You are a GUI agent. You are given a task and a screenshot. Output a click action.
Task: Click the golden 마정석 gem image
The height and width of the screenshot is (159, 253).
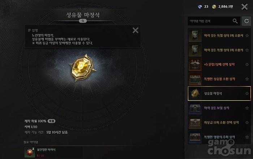[83, 68]
